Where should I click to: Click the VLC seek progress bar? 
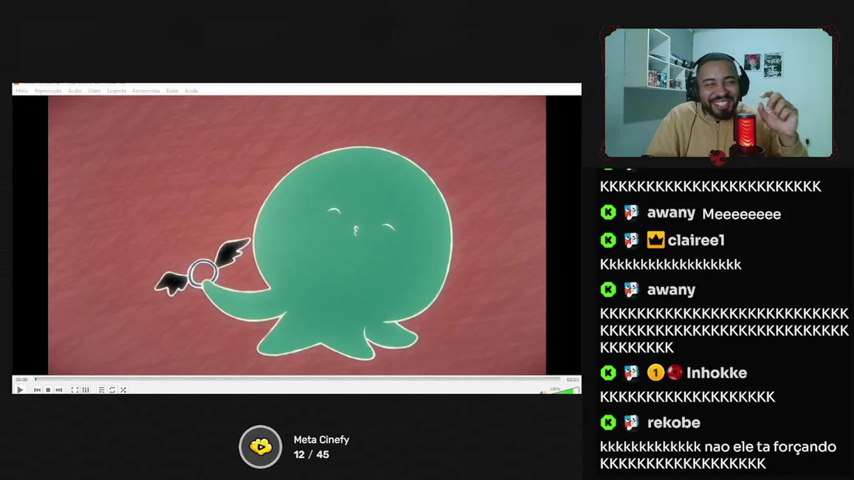[x=297, y=379]
